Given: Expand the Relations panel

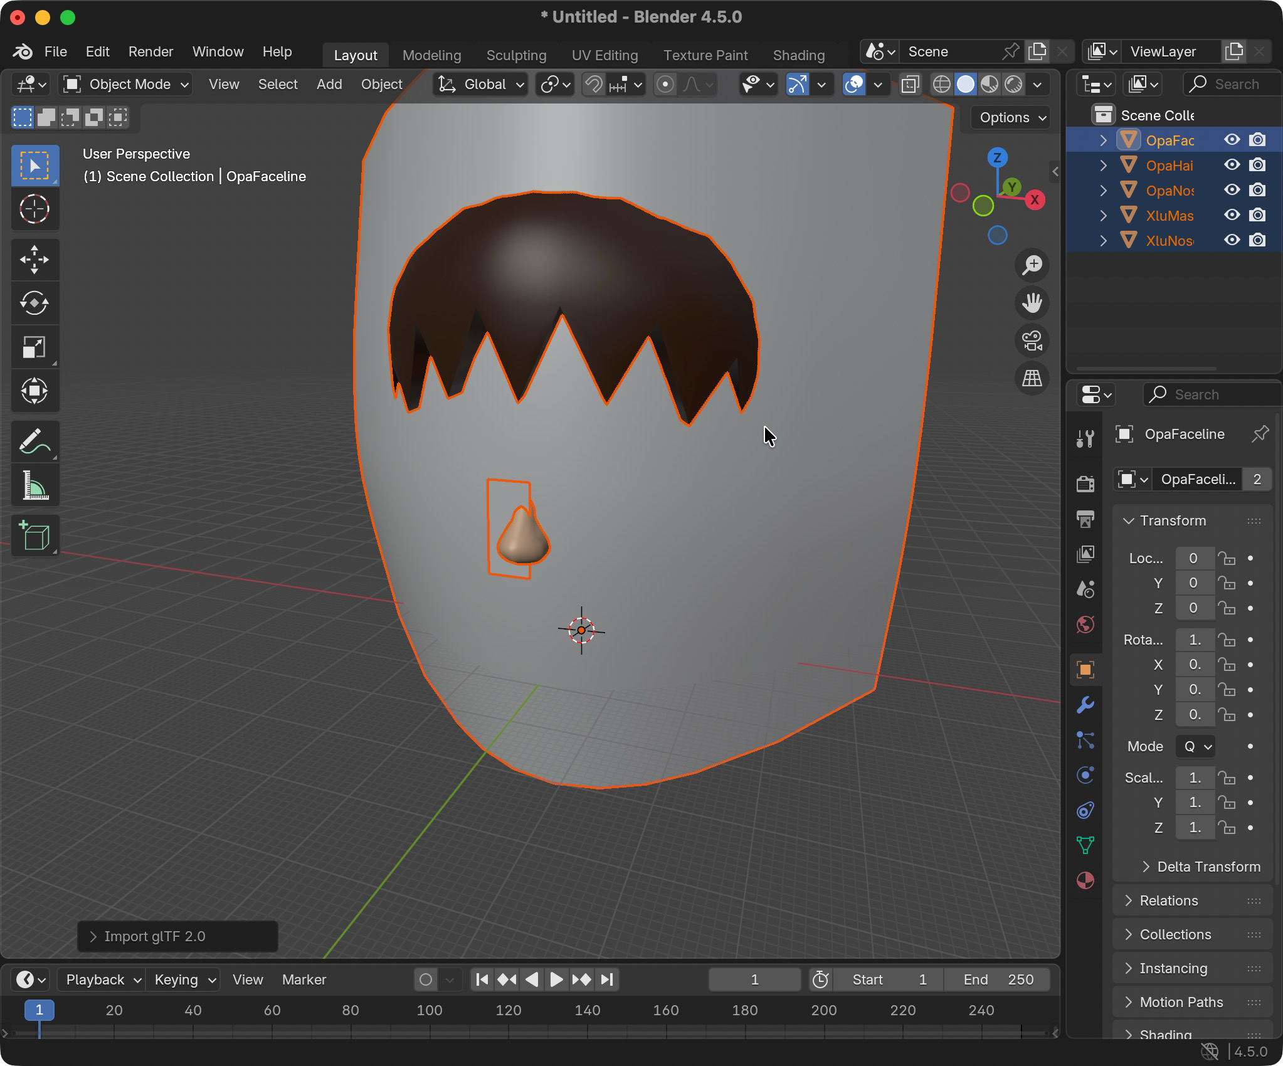Looking at the screenshot, I should coord(1168,900).
